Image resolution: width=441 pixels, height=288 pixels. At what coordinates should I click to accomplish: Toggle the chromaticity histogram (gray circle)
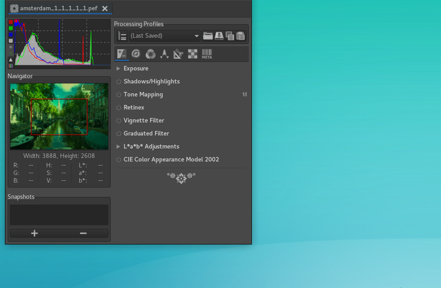coord(11,47)
